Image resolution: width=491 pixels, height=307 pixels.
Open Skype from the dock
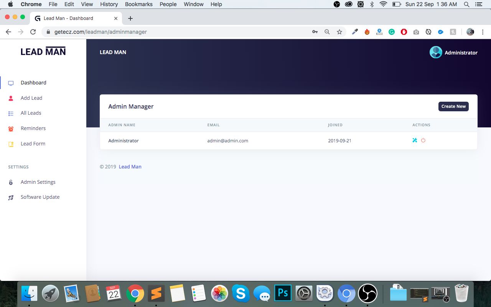(x=241, y=294)
